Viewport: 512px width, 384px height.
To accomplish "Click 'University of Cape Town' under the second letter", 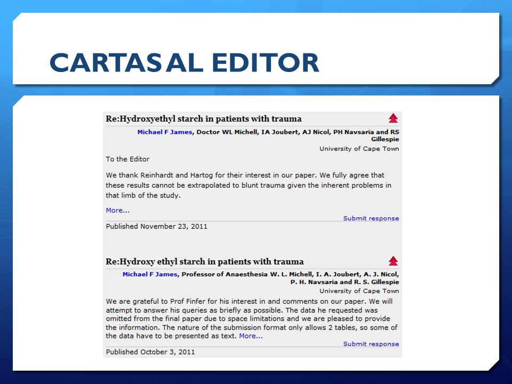I will pyautogui.click(x=359, y=291).
